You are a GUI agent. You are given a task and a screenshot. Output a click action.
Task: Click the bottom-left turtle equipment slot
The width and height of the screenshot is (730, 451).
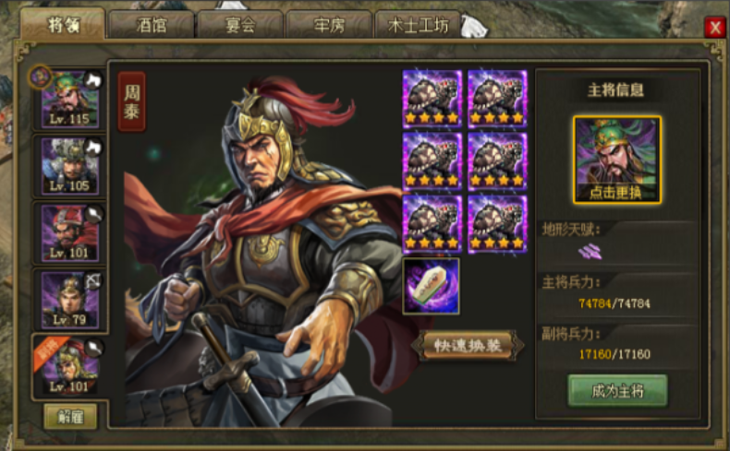coord(432,224)
